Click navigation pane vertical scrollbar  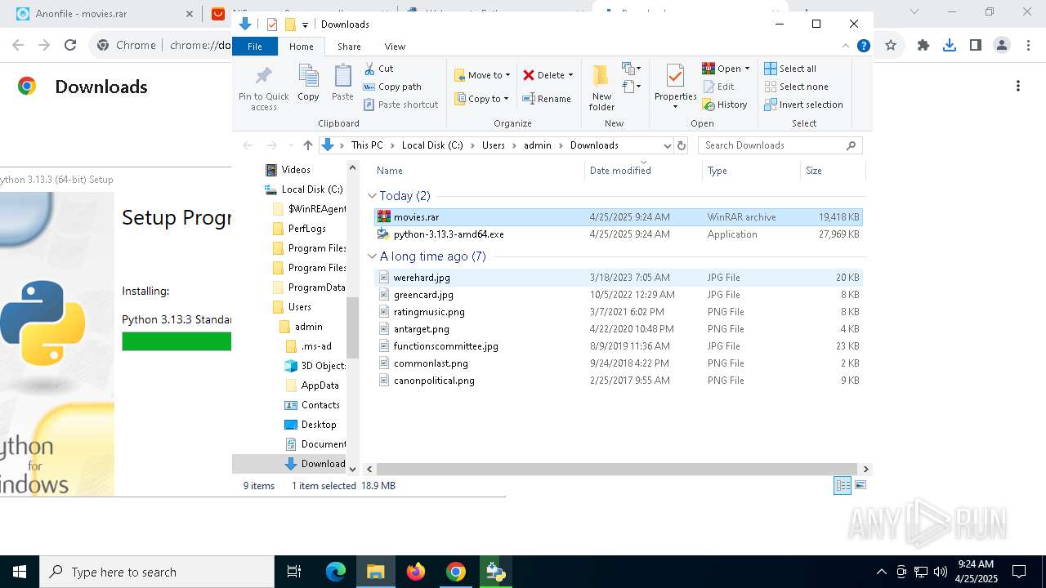click(x=353, y=327)
